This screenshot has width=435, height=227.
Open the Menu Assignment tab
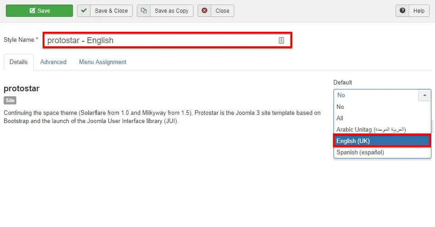coord(103,62)
